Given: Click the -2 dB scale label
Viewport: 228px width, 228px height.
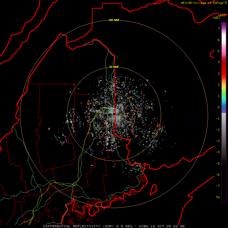Looking at the screenshot, I should pos(218,130).
